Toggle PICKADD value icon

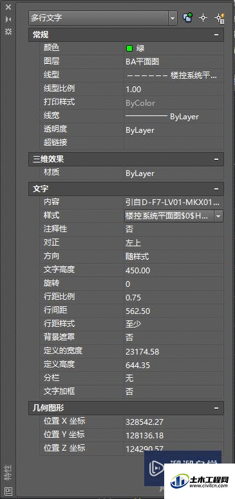tap(188, 18)
